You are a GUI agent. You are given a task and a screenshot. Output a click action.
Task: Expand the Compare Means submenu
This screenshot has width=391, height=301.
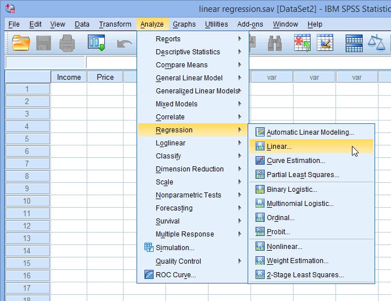(181, 65)
